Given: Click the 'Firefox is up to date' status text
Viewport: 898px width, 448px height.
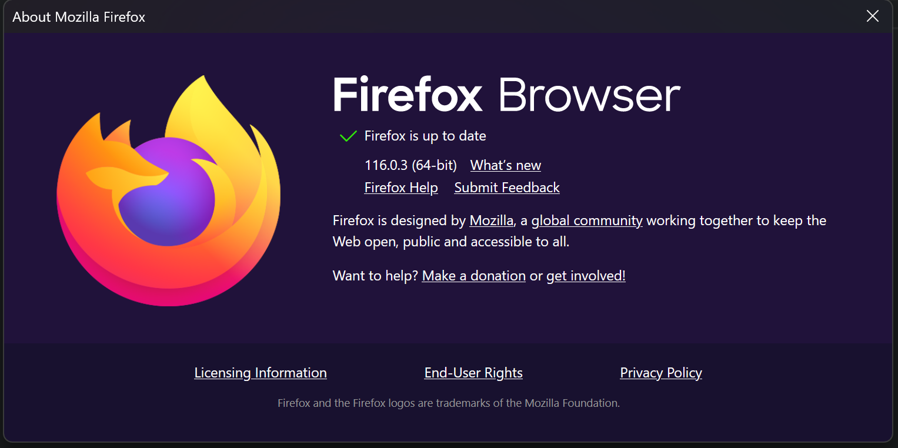Looking at the screenshot, I should click(x=425, y=136).
